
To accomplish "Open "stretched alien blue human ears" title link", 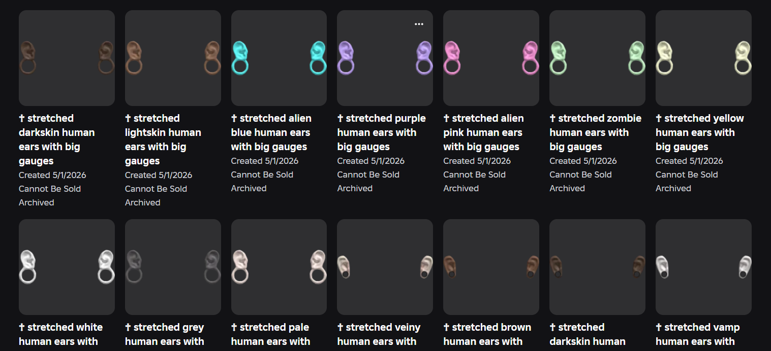I will click(x=271, y=132).
